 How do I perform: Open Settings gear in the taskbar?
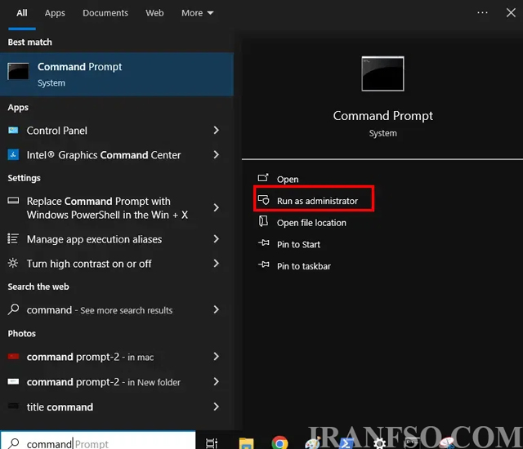pyautogui.click(x=379, y=443)
